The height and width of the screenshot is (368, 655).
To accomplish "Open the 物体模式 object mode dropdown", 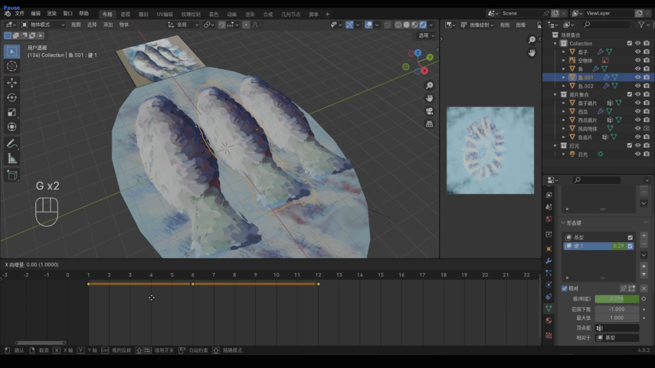I will (44, 25).
